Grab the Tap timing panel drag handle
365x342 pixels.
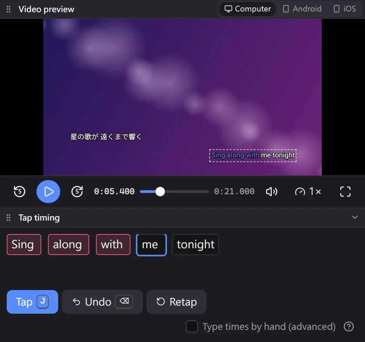[8, 218]
